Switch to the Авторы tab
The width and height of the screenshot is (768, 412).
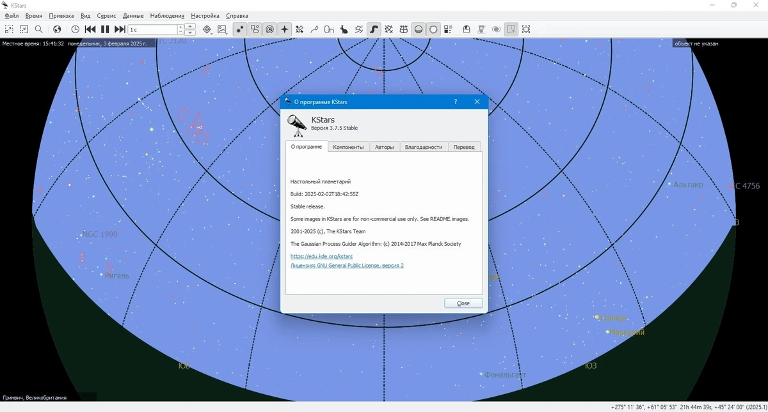pyautogui.click(x=385, y=147)
